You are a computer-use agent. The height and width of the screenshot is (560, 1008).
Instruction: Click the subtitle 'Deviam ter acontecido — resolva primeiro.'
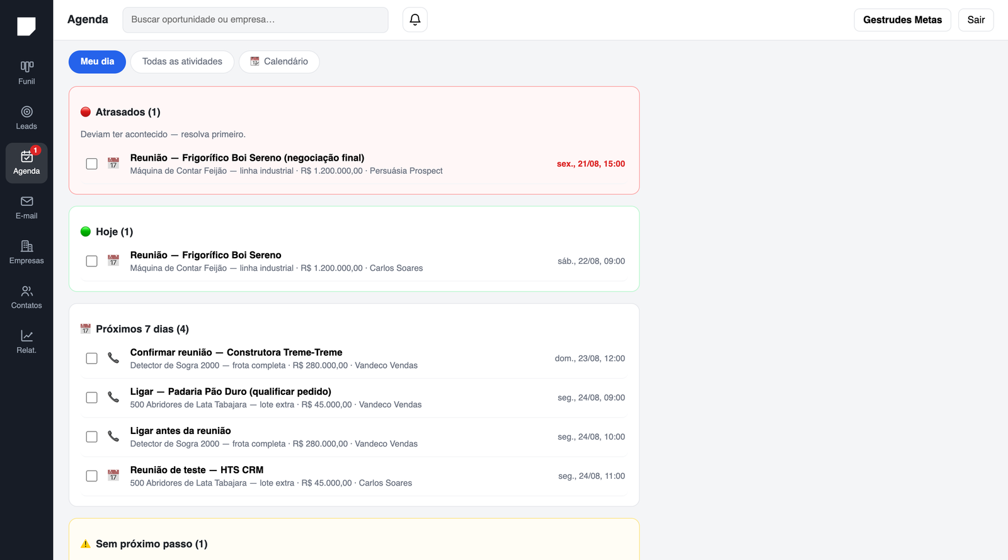click(x=163, y=134)
